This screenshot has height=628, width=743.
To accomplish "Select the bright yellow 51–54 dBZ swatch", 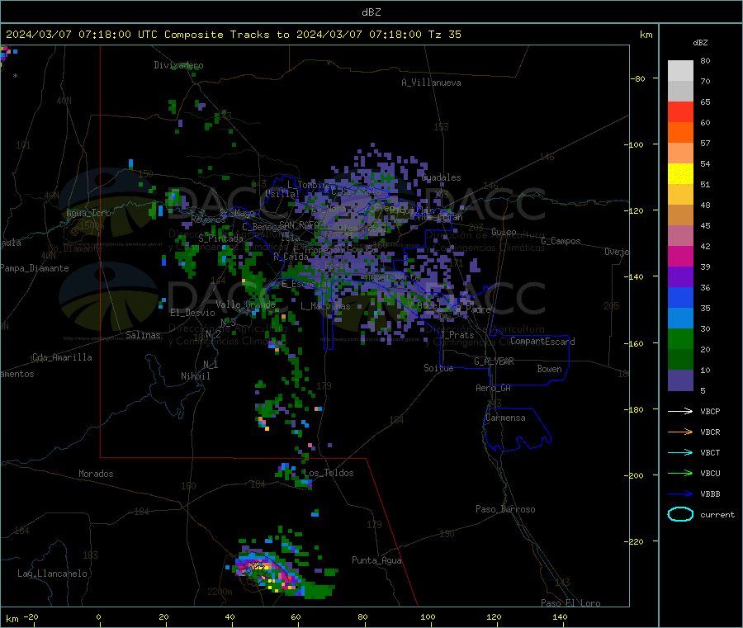I will tap(680, 174).
